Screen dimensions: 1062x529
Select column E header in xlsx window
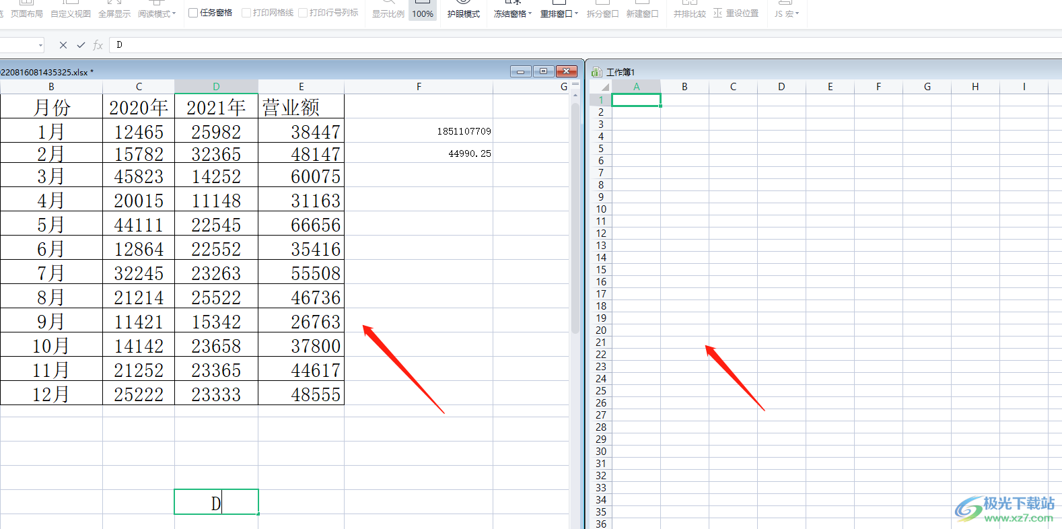[302, 87]
